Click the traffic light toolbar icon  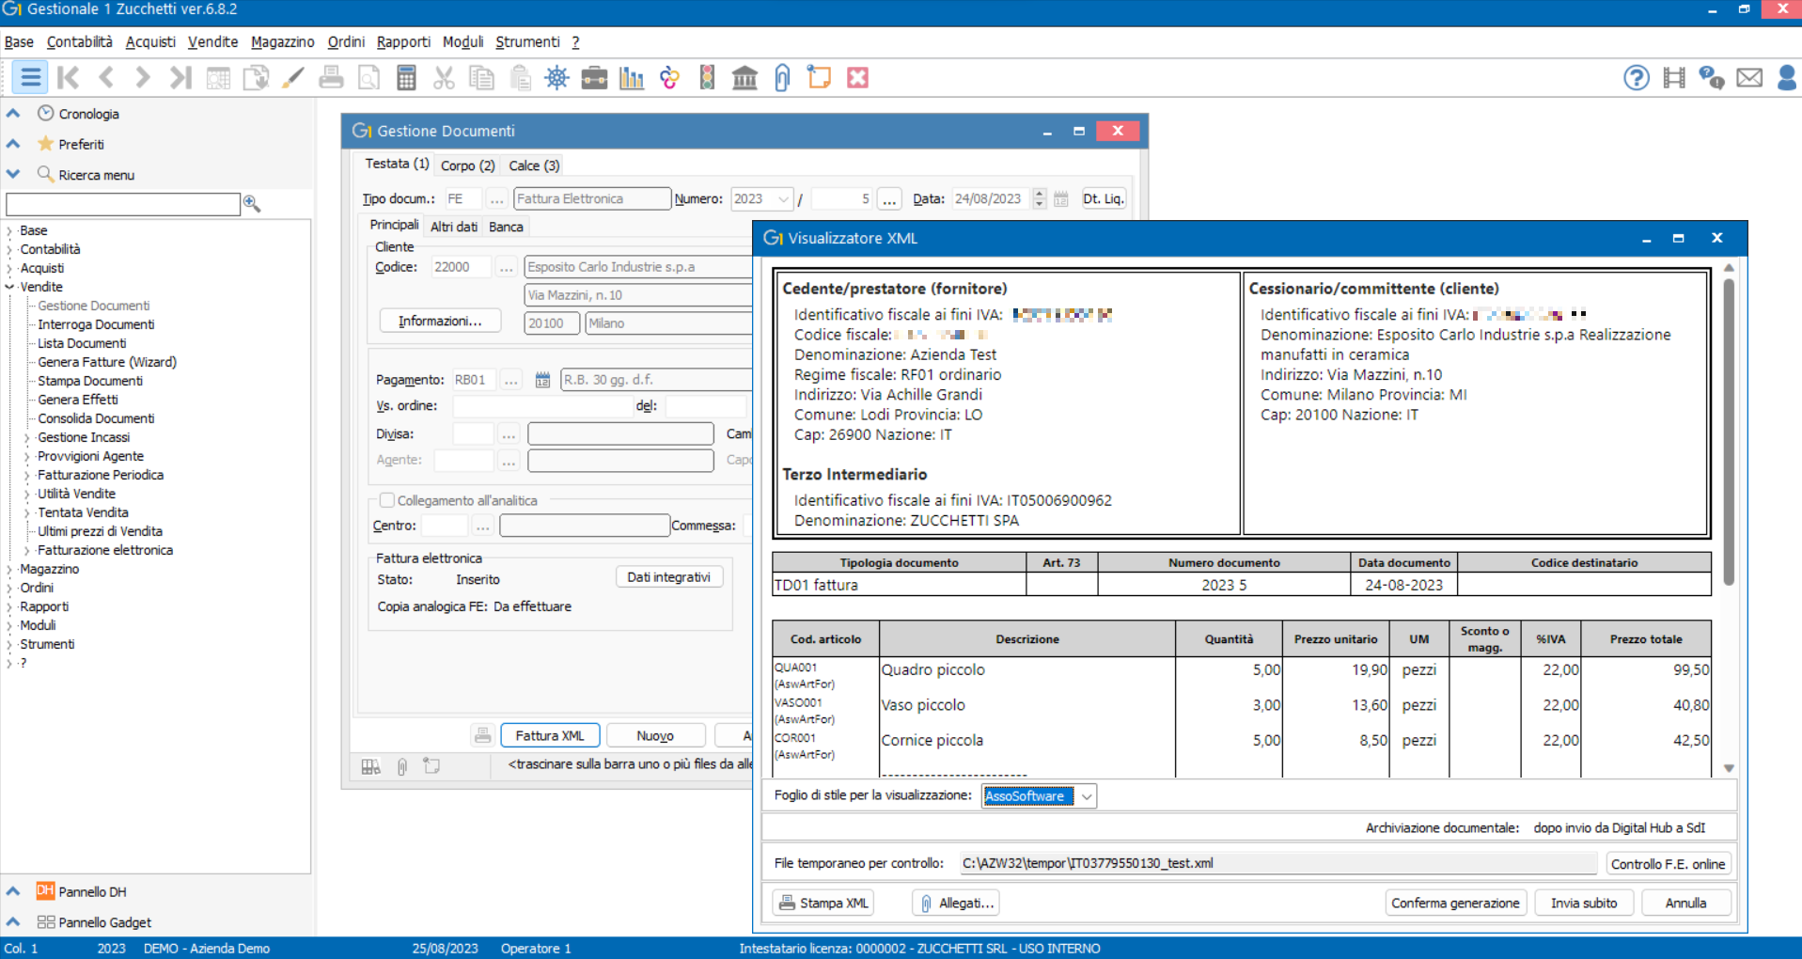click(x=707, y=77)
